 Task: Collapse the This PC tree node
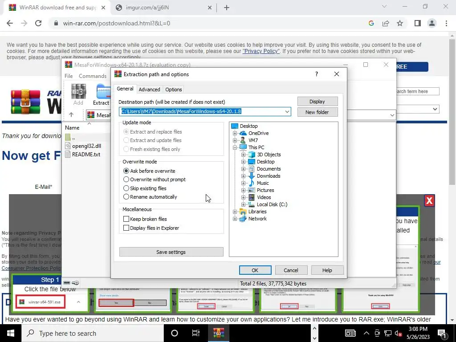235,147
